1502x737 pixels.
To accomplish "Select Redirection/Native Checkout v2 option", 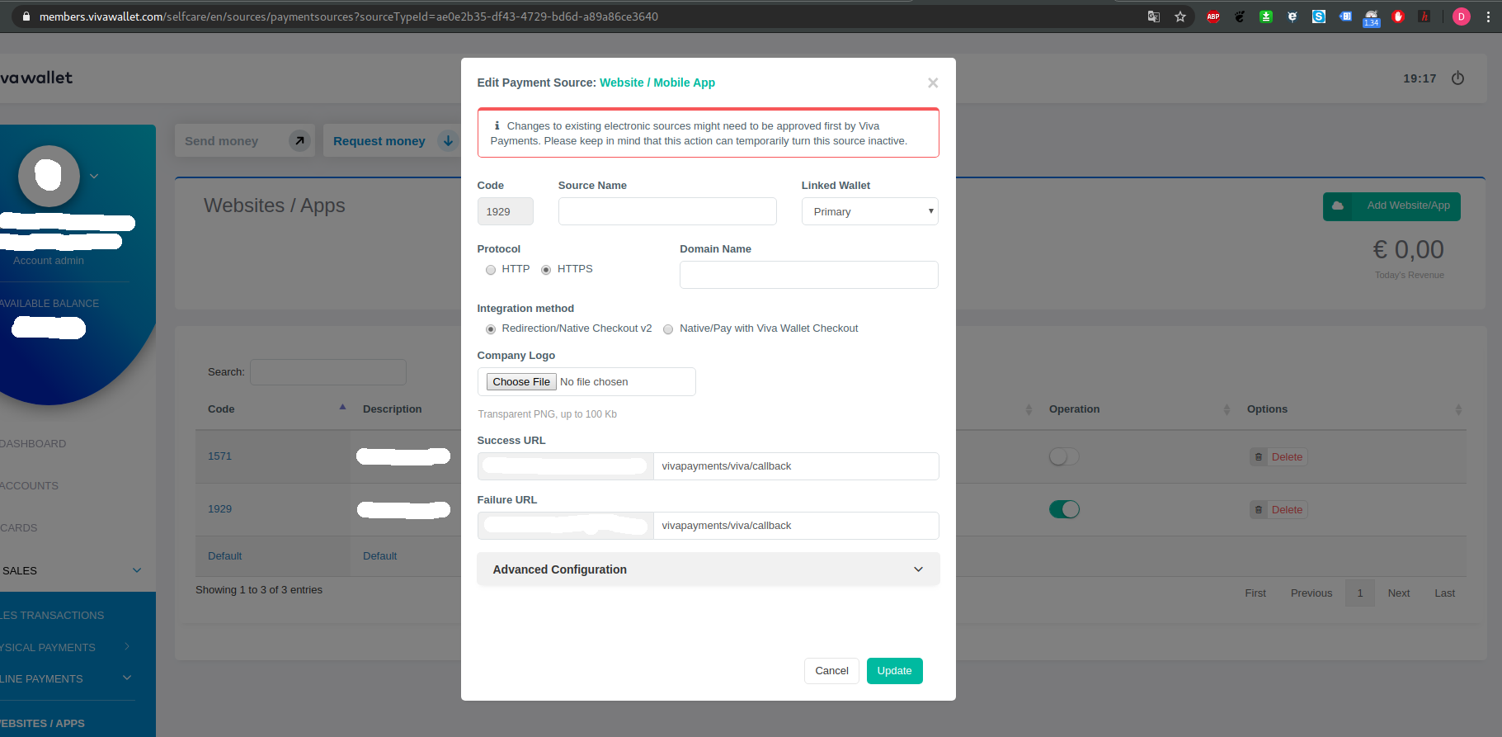I will 491,329.
